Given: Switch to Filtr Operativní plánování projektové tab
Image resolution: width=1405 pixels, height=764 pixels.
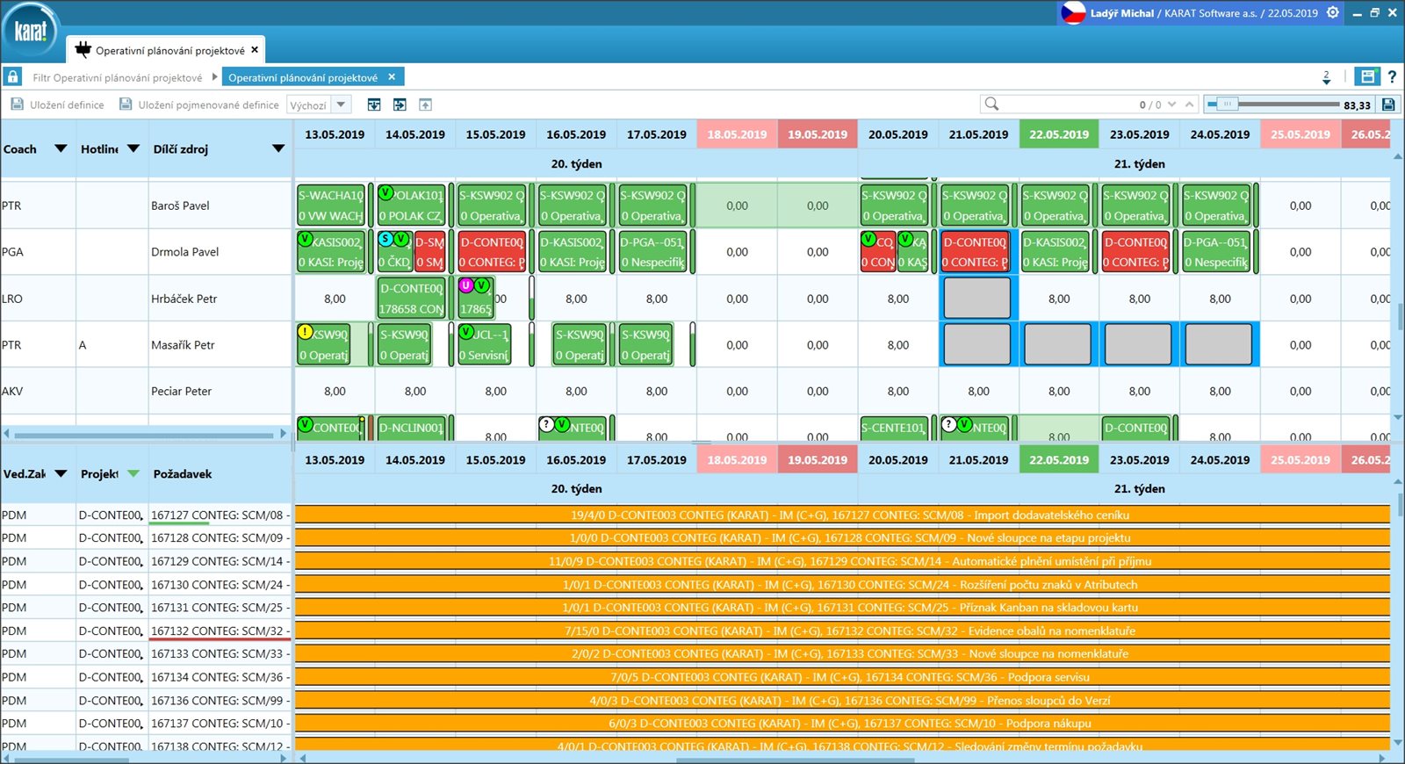Looking at the screenshot, I should [x=117, y=77].
